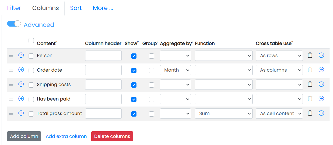Open Aggregate by dropdown showing Month
Image resolution: width=333 pixels, height=145 pixels.
[x=175, y=70]
